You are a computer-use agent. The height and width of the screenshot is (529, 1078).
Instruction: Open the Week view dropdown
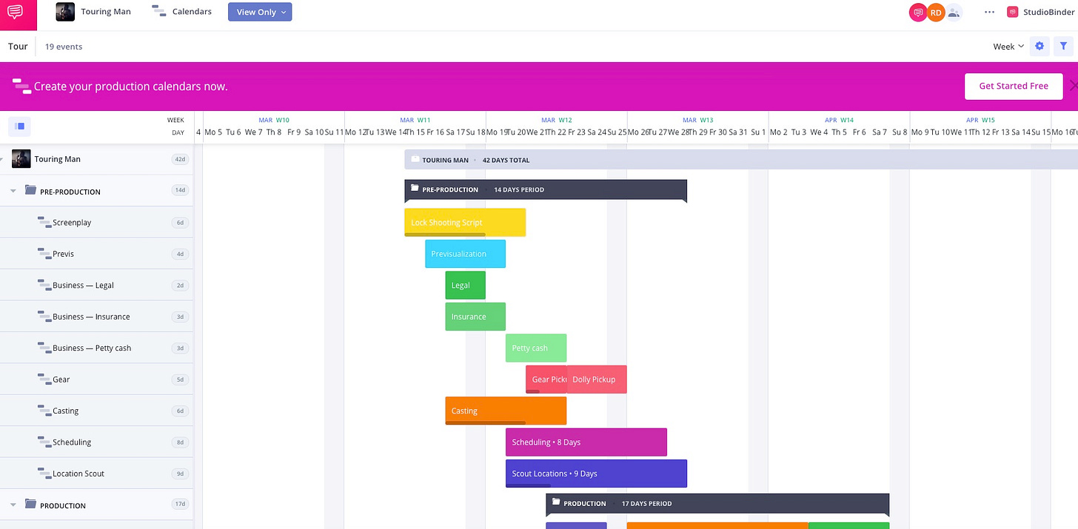pyautogui.click(x=1008, y=46)
